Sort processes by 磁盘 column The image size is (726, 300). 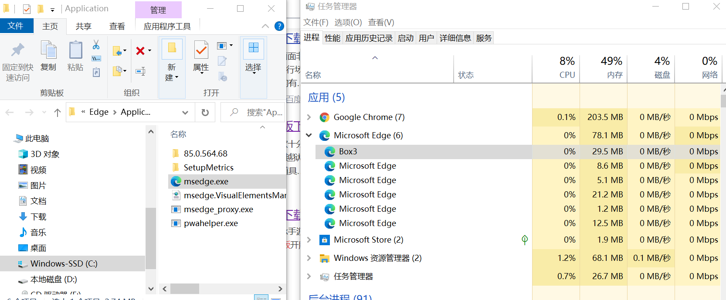coord(651,69)
